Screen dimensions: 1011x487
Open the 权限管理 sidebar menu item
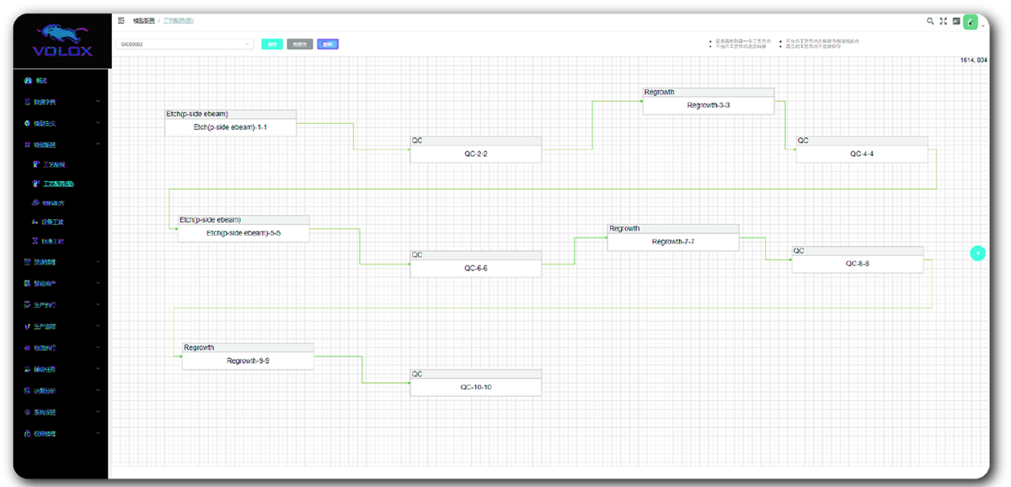click(x=61, y=434)
